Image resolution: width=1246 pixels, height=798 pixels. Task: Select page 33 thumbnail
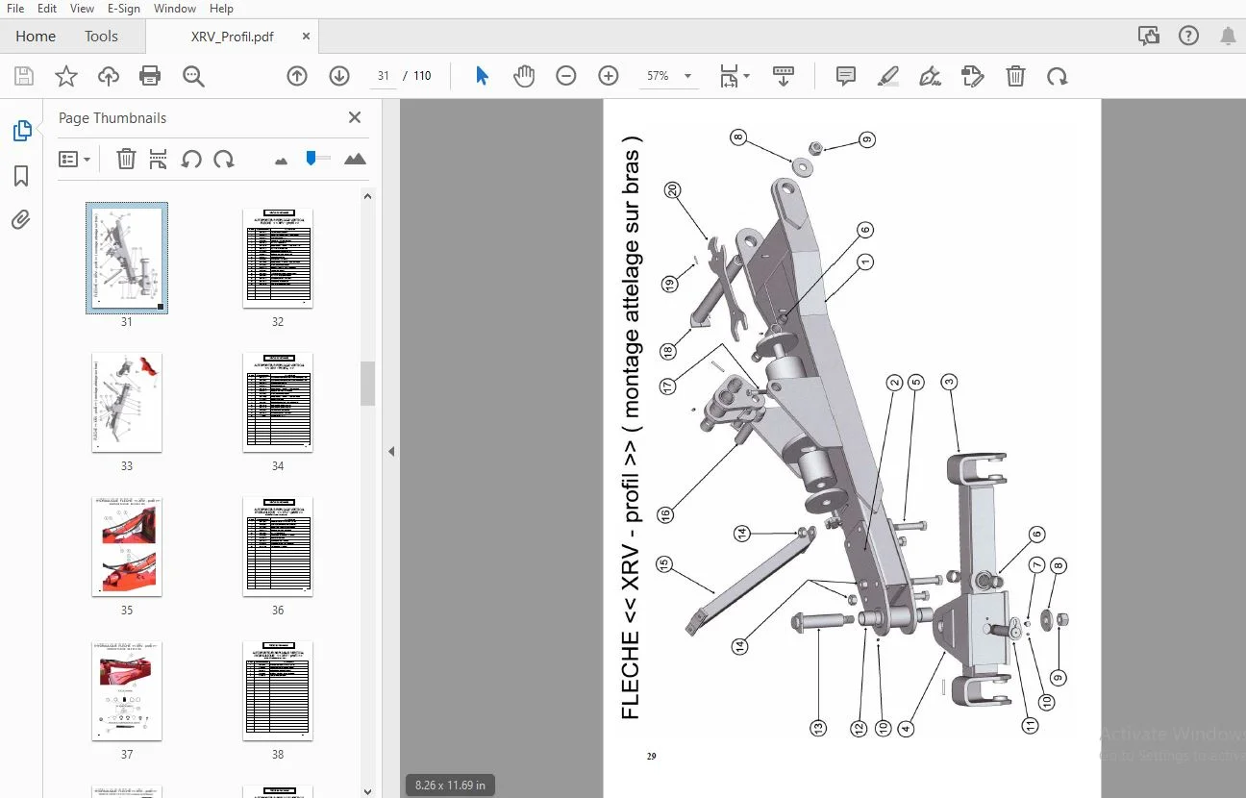127,402
